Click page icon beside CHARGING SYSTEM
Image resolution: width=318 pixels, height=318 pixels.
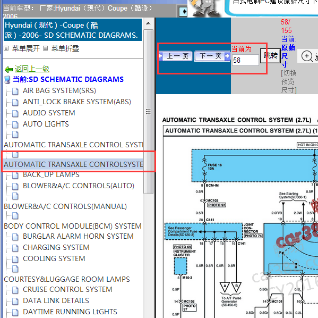[x=15, y=248]
